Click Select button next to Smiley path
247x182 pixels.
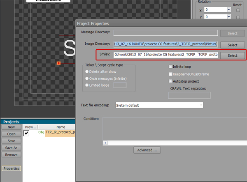pos(232,55)
